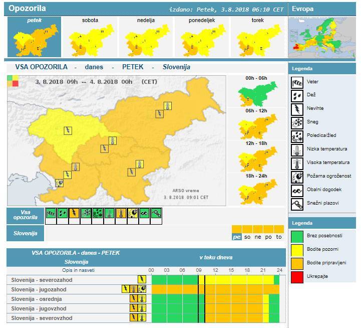Viewport: 361px width, 328px height.
Task: Click the 'so' day selector above timeline
Action: 247,237
